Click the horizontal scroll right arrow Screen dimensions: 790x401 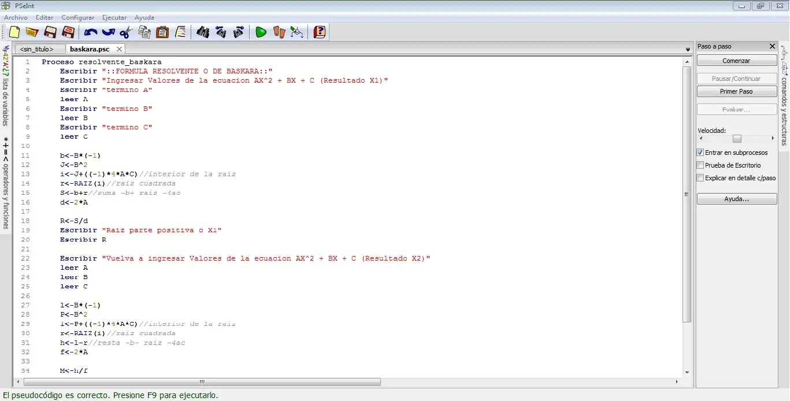(677, 382)
